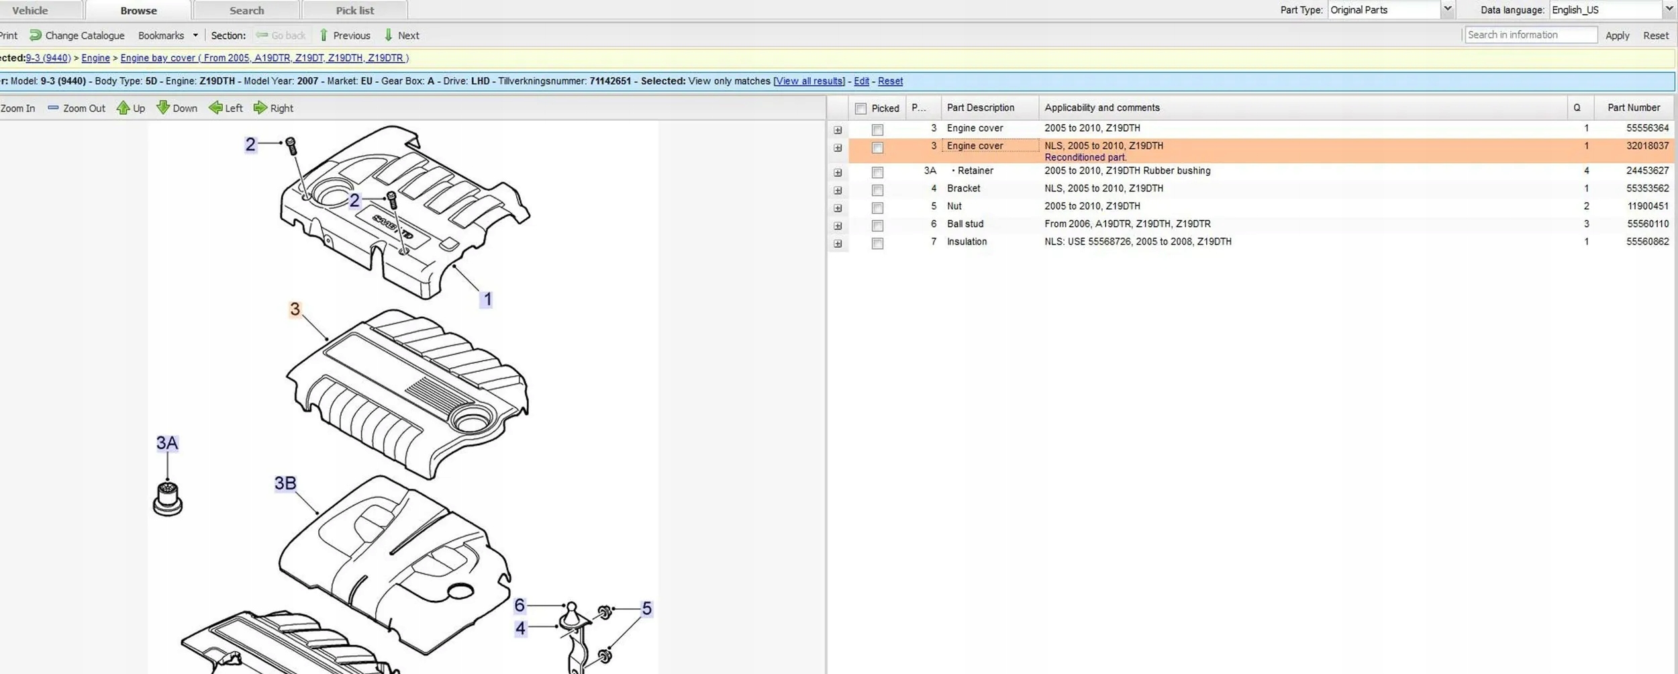Viewport: 1678px width, 674px height.
Task: Sort by Part Number column header
Action: pos(1634,107)
